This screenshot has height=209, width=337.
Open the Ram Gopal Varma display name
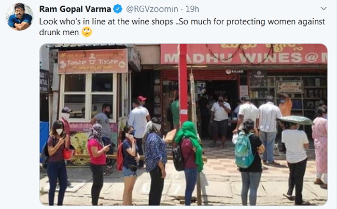pyautogui.click(x=75, y=9)
